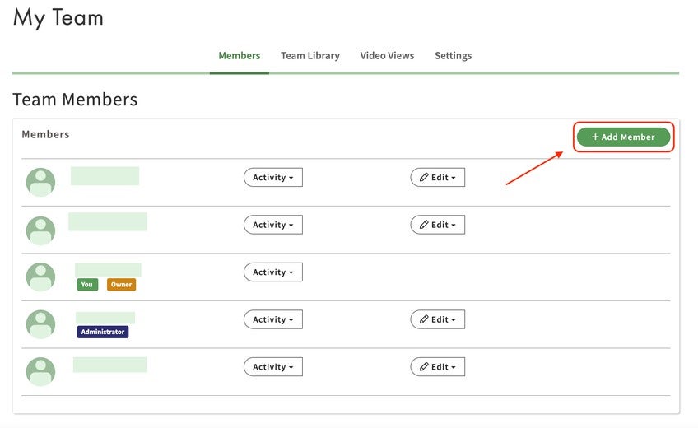698x428 pixels.
Task: Click the orange Owner badge
Action: point(121,285)
